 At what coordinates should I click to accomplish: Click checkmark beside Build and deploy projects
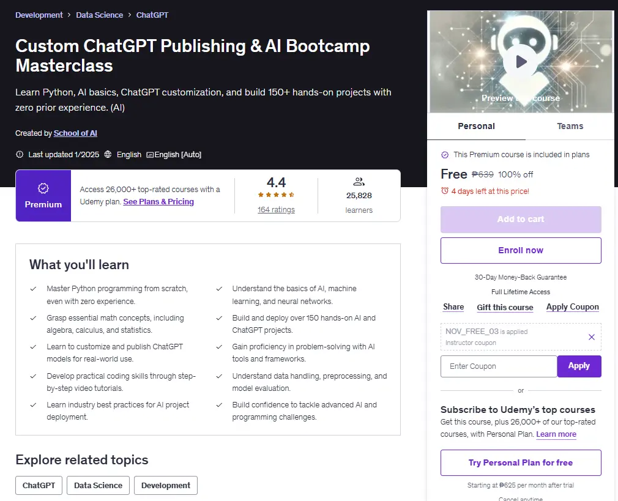point(219,318)
